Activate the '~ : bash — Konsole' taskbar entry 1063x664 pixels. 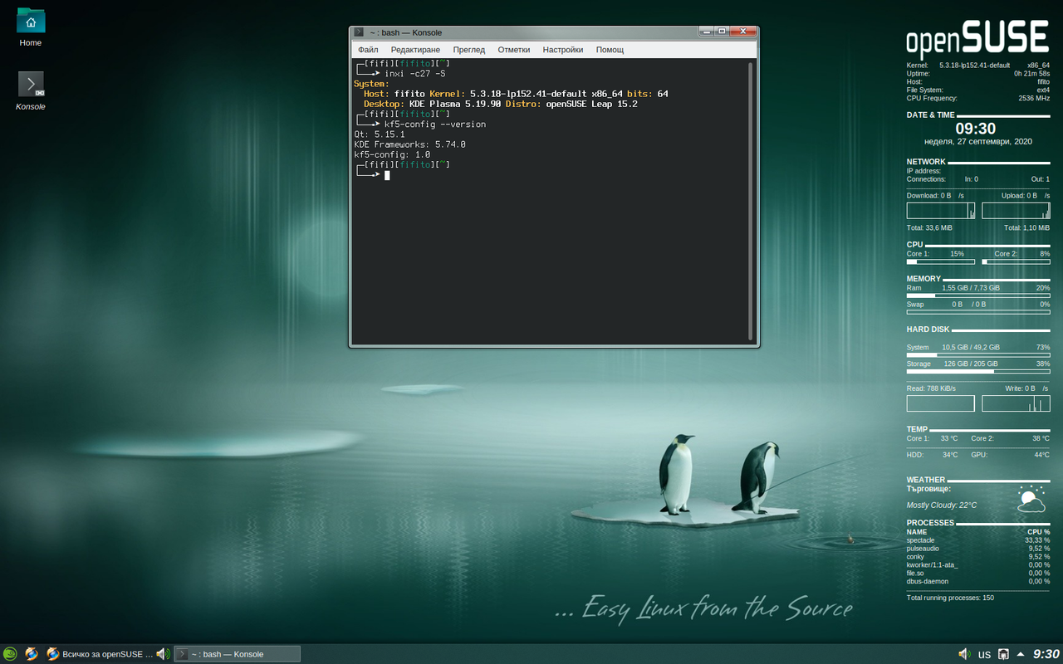[x=237, y=654]
